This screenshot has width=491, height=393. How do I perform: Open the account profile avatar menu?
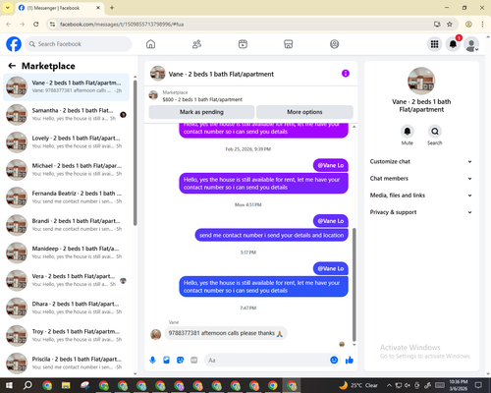(x=471, y=44)
